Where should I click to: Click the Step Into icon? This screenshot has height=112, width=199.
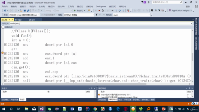116,11
